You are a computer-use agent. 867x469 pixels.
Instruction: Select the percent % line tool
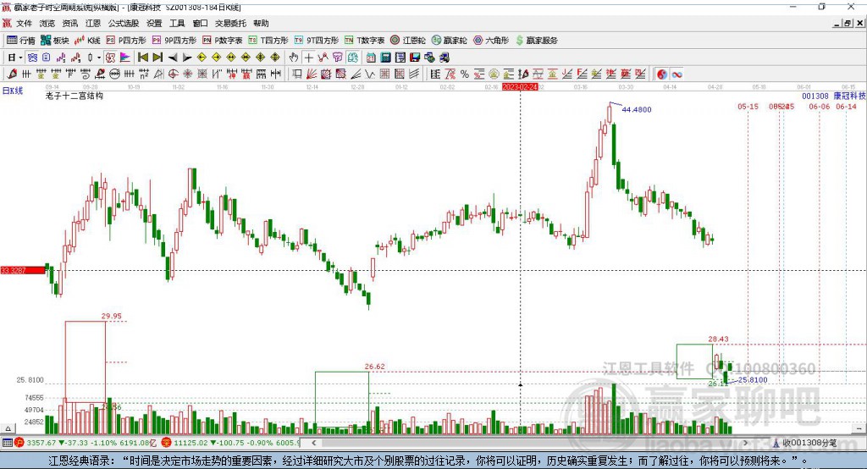click(x=465, y=74)
